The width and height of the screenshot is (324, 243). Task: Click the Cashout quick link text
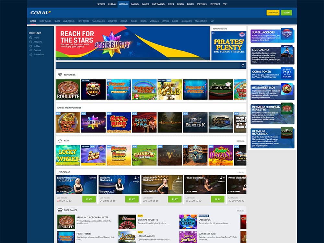point(37,50)
